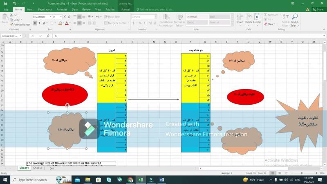327x184 pixels.
Task: Click the Increase Indent icon
Action: (x=94, y=23)
